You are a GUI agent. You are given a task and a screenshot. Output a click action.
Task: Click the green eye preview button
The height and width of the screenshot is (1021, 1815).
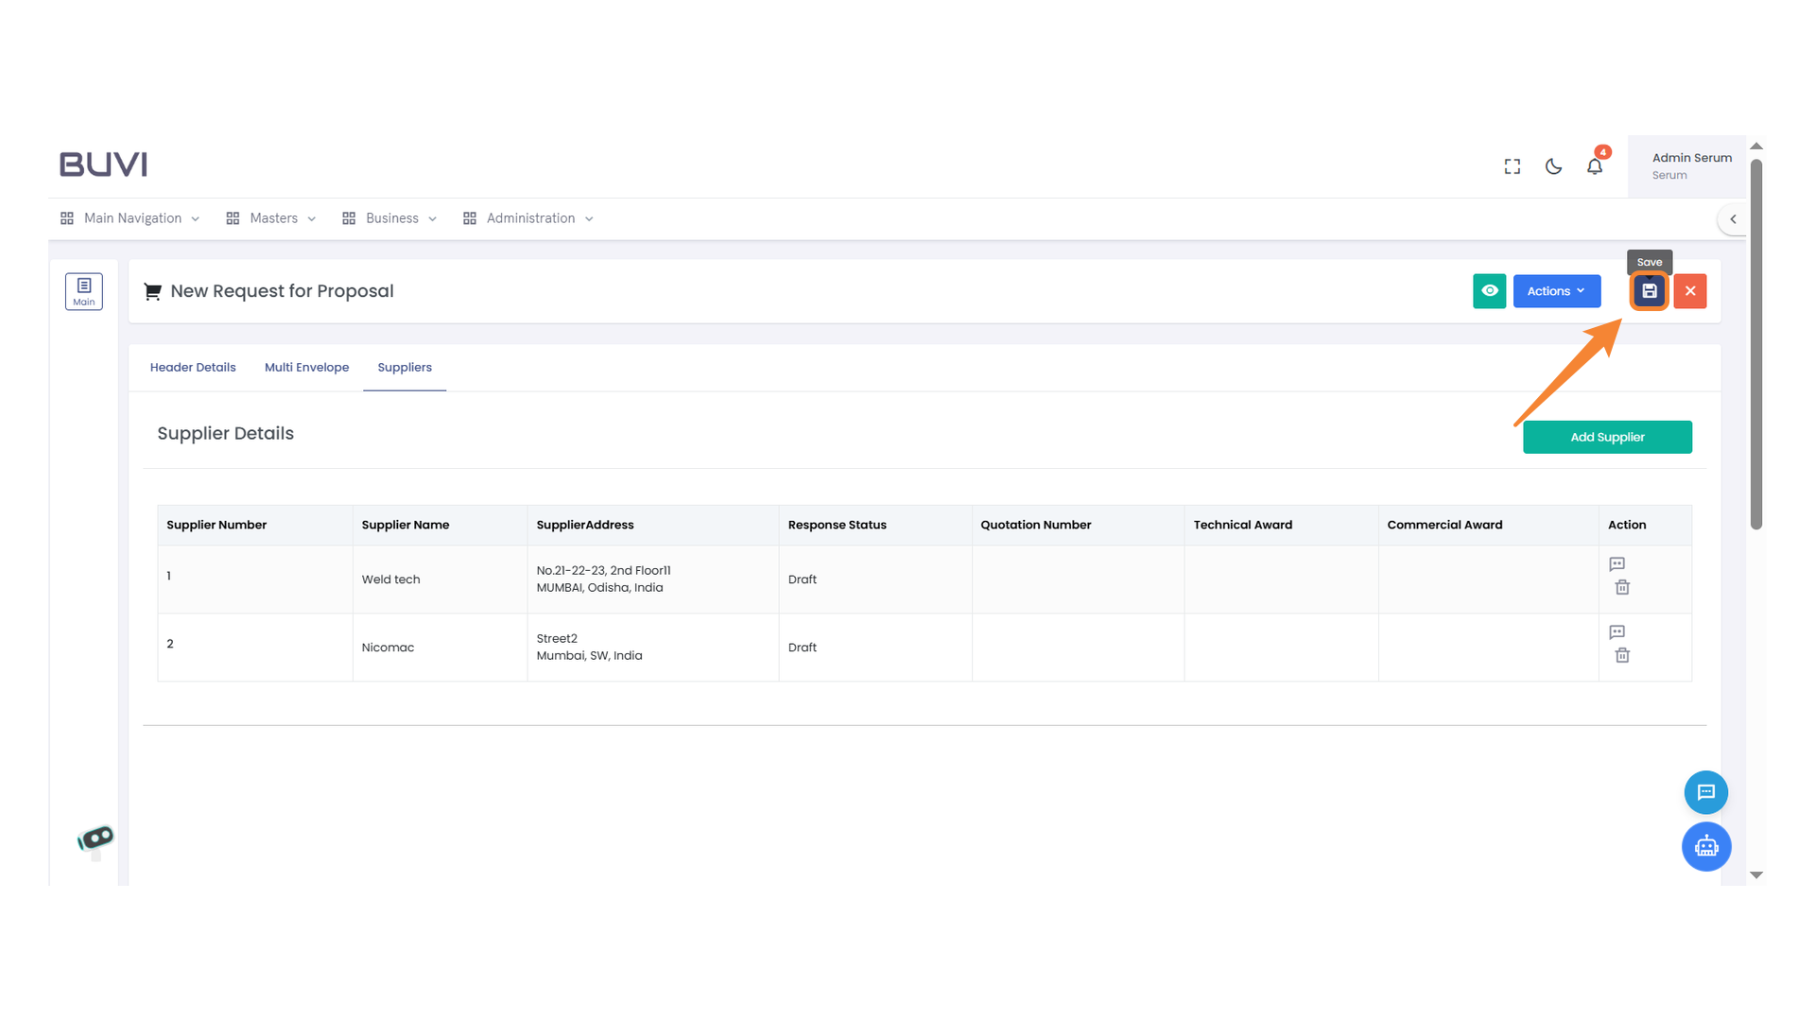(1489, 291)
